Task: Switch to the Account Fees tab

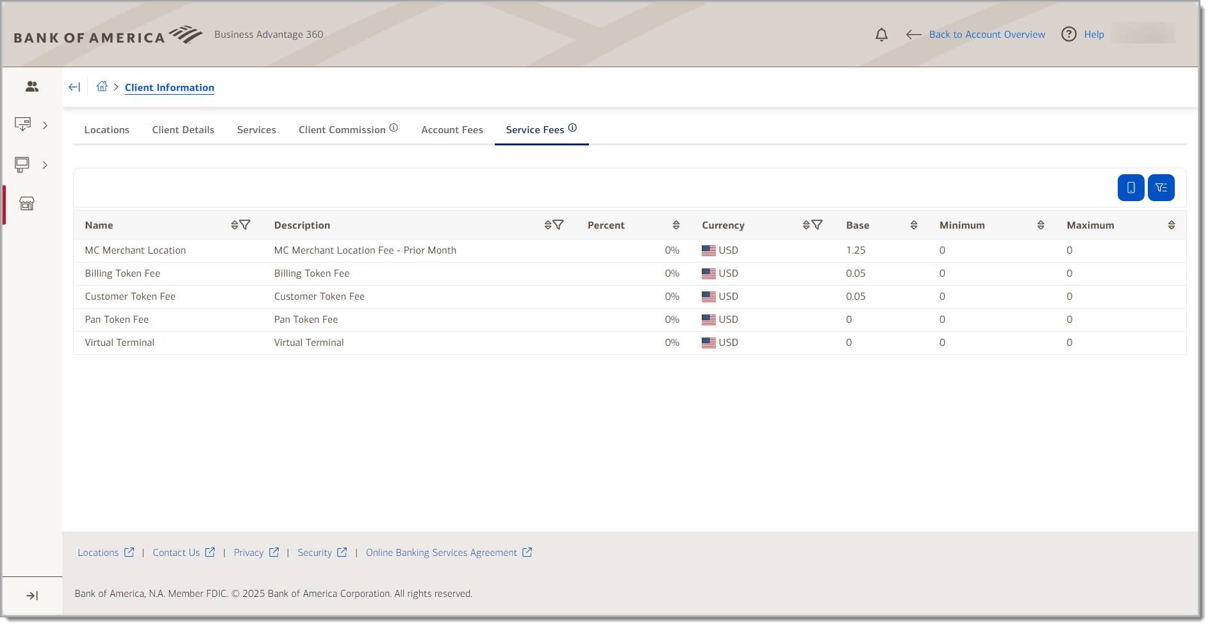Action: [x=452, y=129]
